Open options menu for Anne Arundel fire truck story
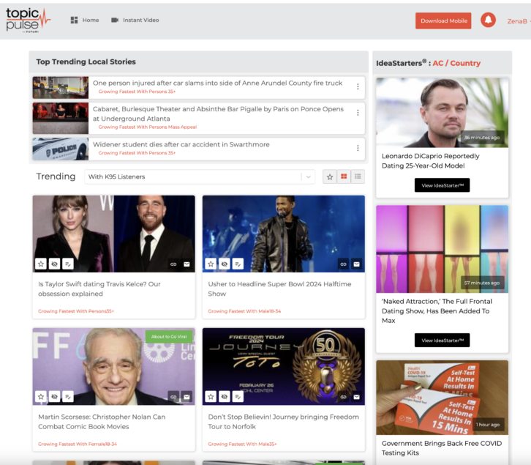The height and width of the screenshot is (465, 531). 358,87
